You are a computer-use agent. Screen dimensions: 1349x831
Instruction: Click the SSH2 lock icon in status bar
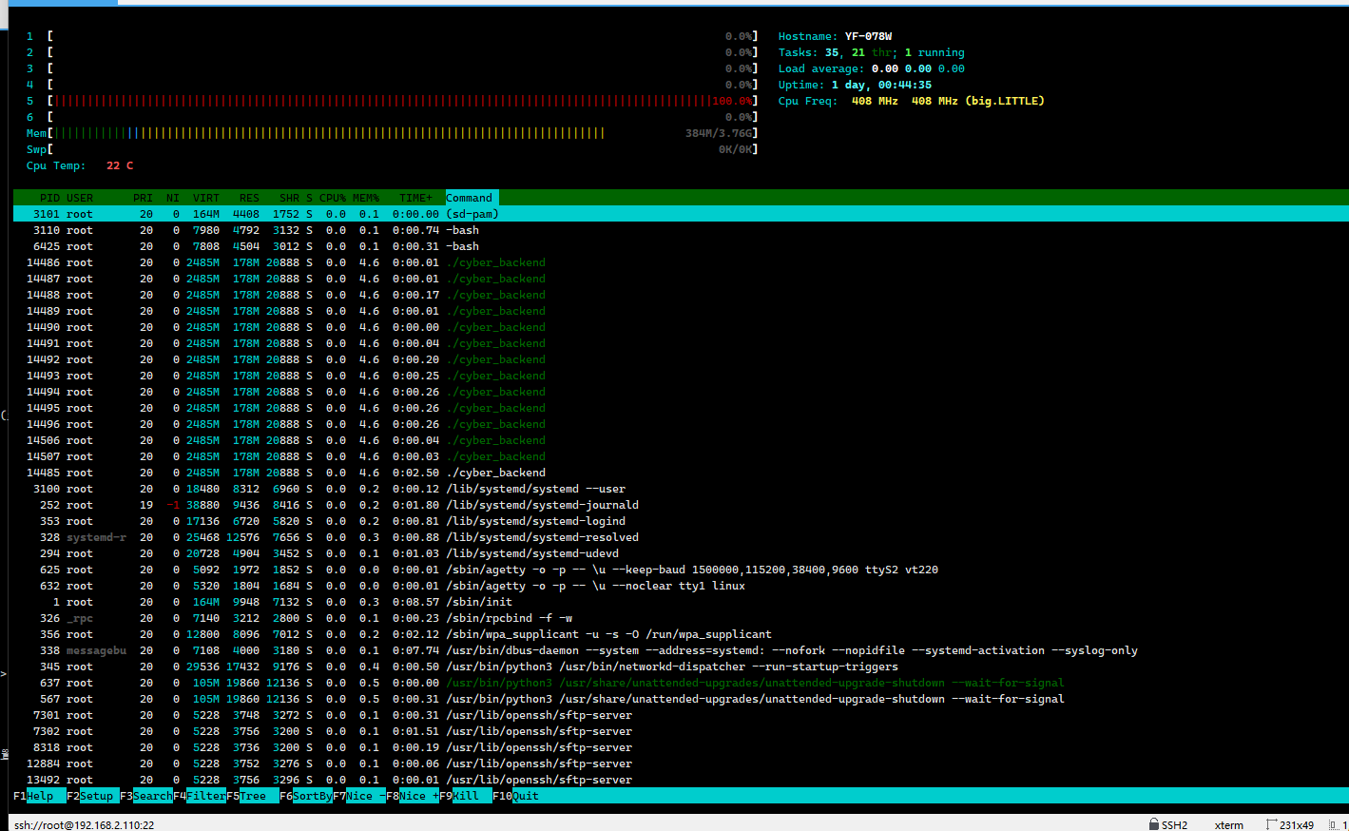[1153, 824]
